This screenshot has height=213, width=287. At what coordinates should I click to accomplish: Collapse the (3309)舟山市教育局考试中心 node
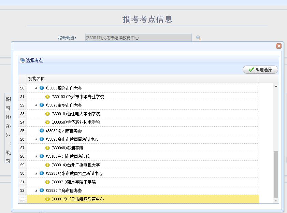pos(36,139)
